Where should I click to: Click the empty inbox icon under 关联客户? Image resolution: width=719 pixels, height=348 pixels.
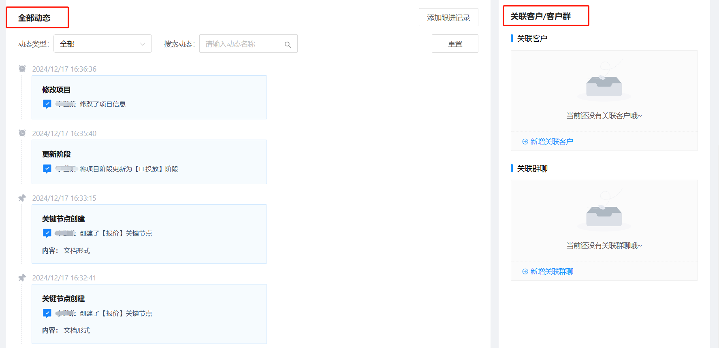604,84
